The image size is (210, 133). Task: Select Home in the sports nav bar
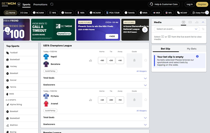[x=10, y=13]
